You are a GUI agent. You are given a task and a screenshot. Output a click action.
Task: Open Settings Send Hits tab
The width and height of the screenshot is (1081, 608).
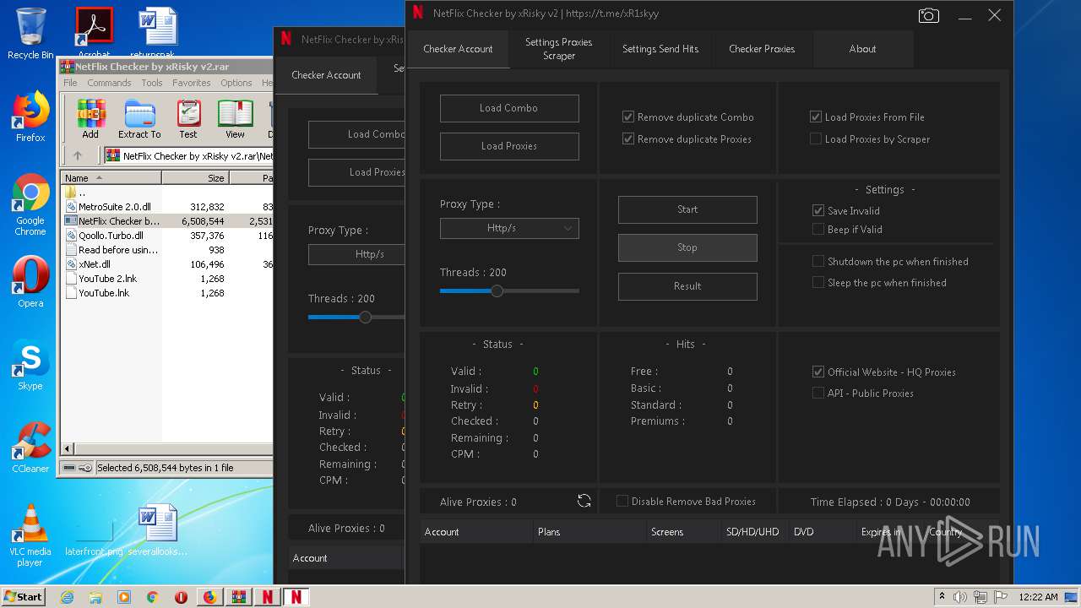(x=660, y=49)
